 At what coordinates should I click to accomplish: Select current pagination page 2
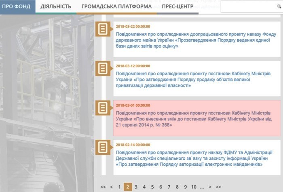pyautogui.click(x=128, y=187)
